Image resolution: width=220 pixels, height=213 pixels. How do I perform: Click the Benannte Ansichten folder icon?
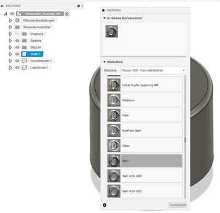17,27
